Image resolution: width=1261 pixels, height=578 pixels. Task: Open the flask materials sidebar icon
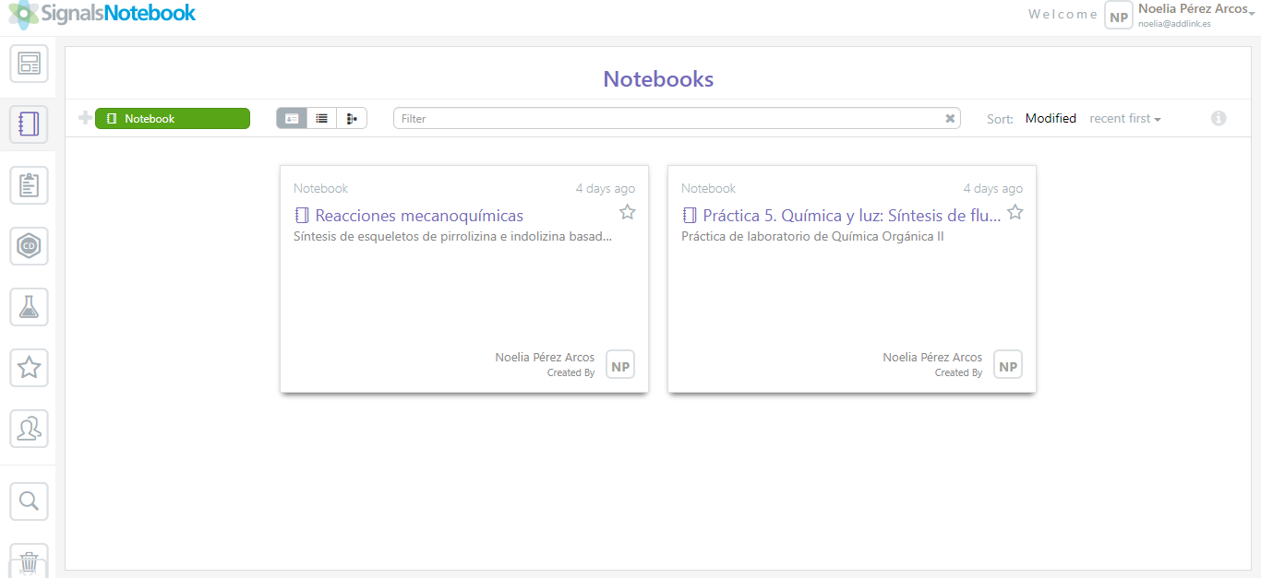click(x=29, y=307)
